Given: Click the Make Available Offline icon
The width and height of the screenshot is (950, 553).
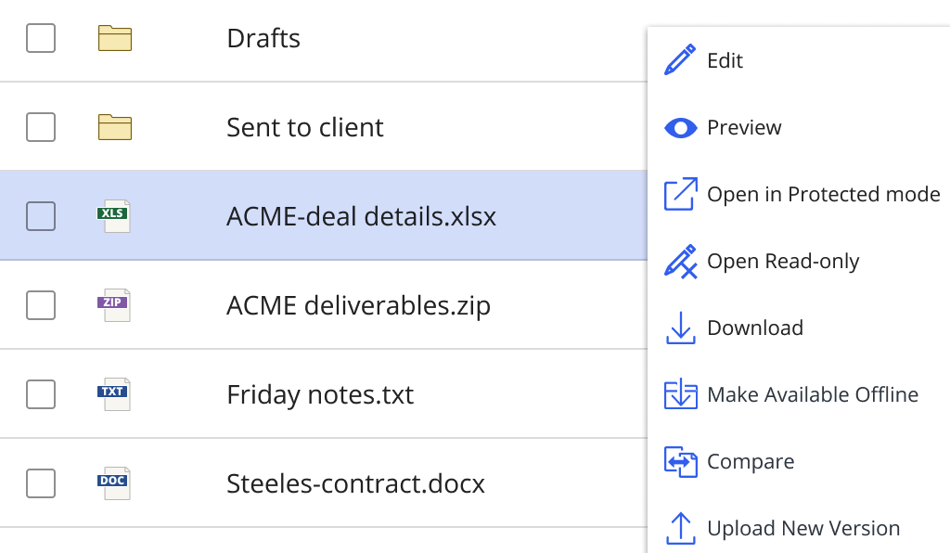Looking at the screenshot, I should (x=680, y=395).
